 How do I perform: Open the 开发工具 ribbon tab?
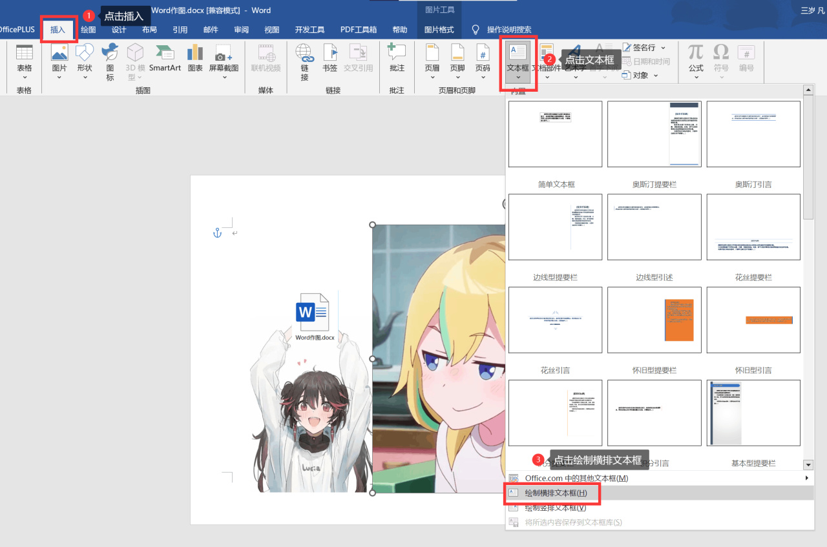[x=309, y=30]
